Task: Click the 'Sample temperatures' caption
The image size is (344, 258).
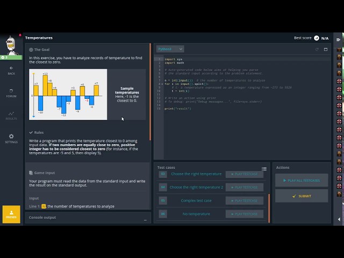Action: click(127, 90)
